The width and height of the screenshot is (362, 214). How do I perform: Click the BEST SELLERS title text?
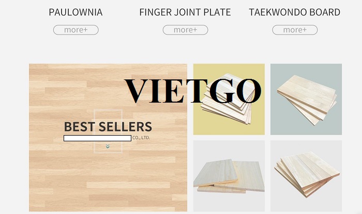point(108,126)
